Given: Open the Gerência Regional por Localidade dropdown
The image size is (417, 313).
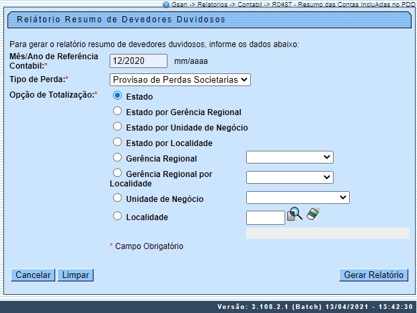Looking at the screenshot, I should 290,177.
